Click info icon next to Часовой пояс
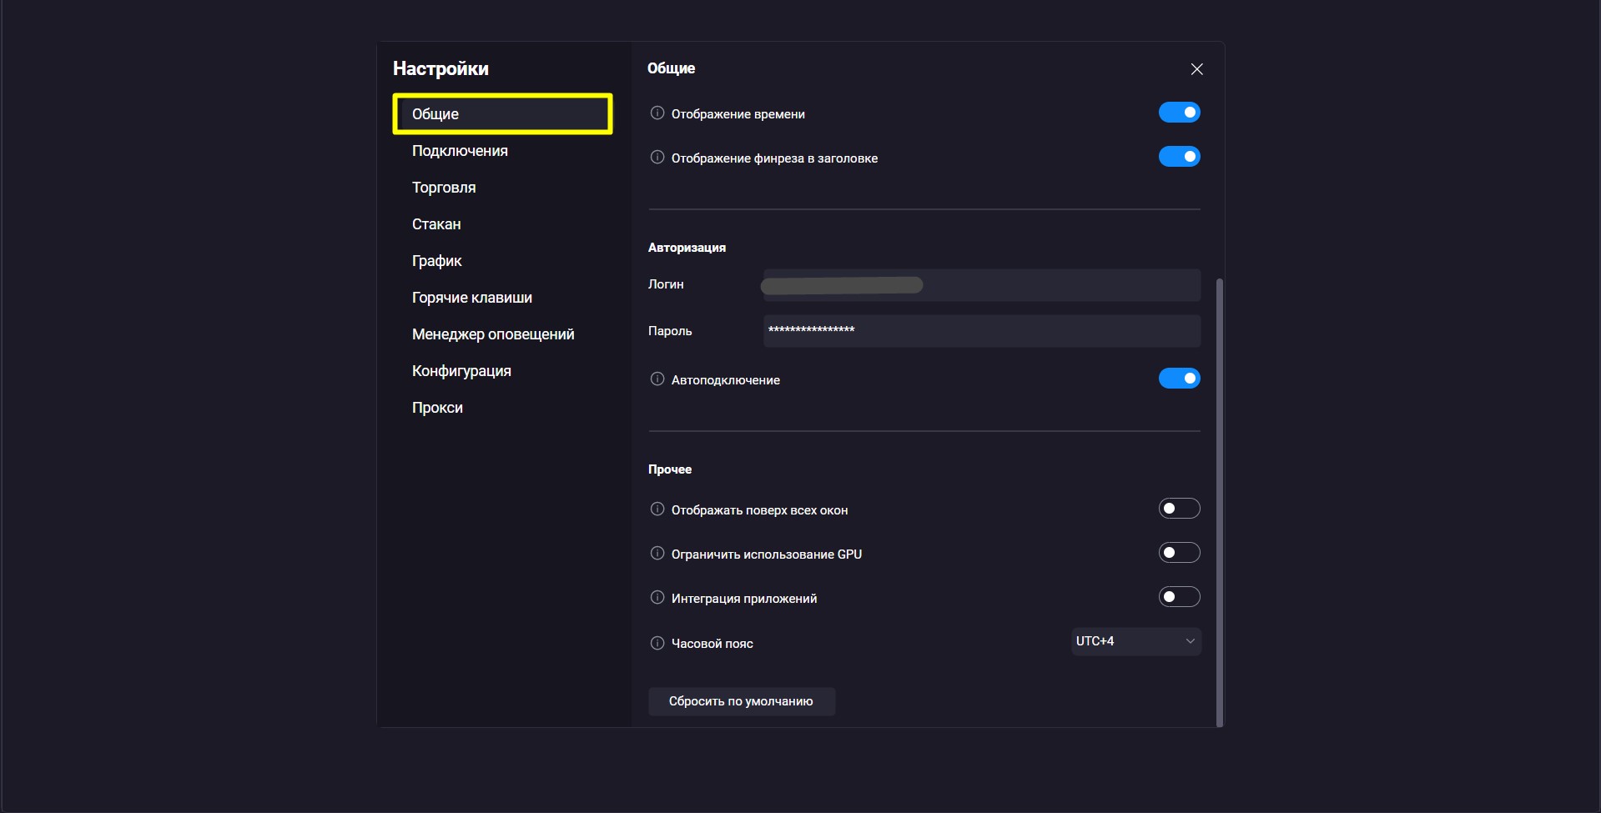The width and height of the screenshot is (1601, 813). (x=657, y=643)
